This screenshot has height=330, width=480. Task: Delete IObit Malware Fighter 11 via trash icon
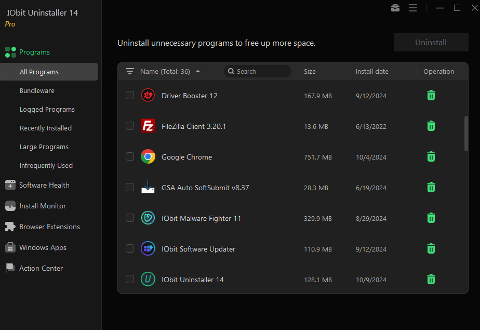[431, 218]
